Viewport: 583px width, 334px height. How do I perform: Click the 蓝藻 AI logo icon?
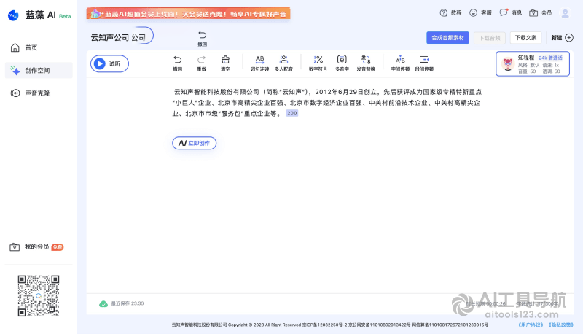tap(13, 15)
